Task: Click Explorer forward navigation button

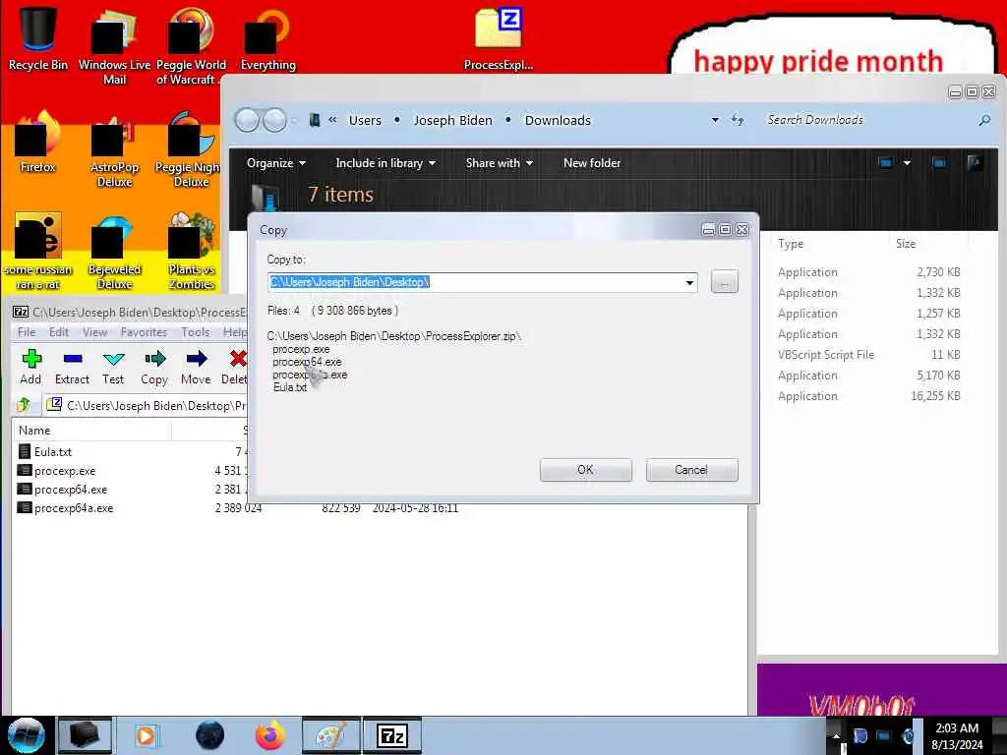Action: tap(275, 120)
